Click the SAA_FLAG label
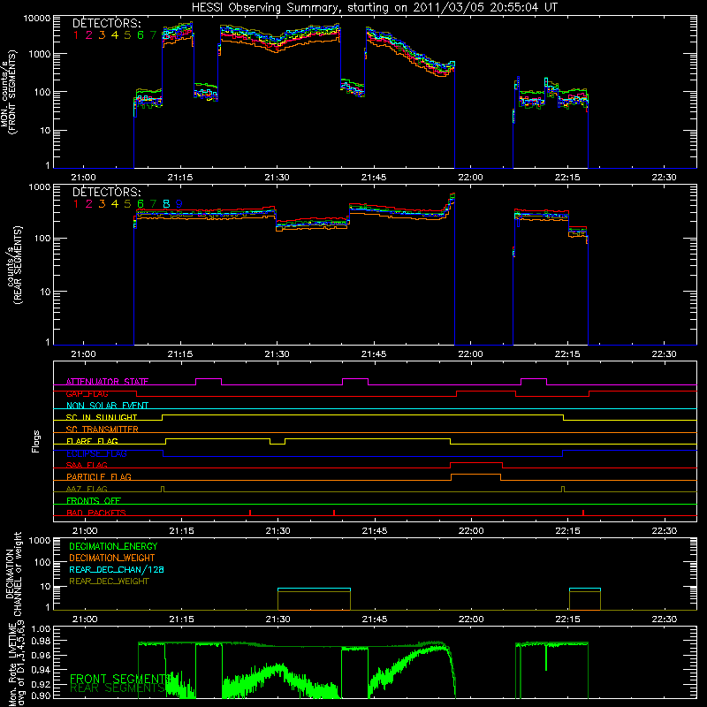The width and height of the screenshot is (707, 707). (87, 465)
